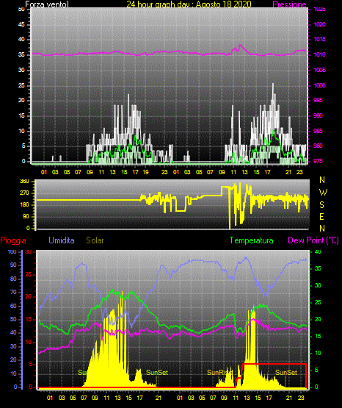The image size is (342, 408).
Task: Click the pressure peak on magenta line
Action: [241, 46]
